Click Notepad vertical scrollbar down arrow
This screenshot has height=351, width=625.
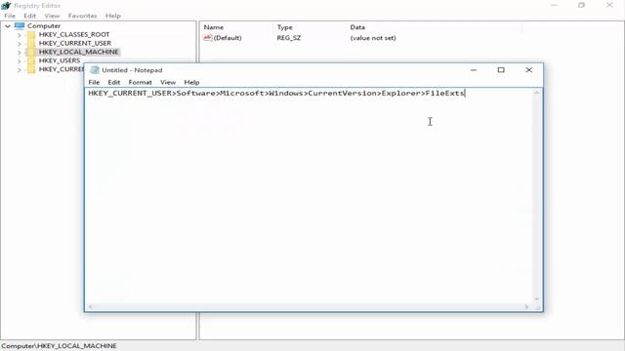click(x=536, y=299)
